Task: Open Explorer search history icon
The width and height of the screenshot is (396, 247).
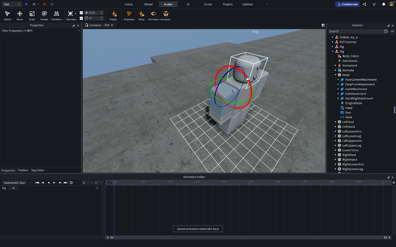Action: (x=386, y=31)
